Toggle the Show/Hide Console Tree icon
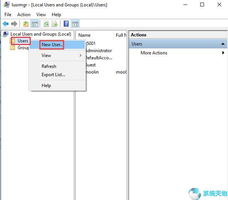This screenshot has width=228, height=200. coord(35,24)
